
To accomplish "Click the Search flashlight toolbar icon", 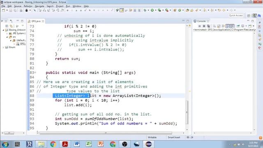I will (196, 10).
